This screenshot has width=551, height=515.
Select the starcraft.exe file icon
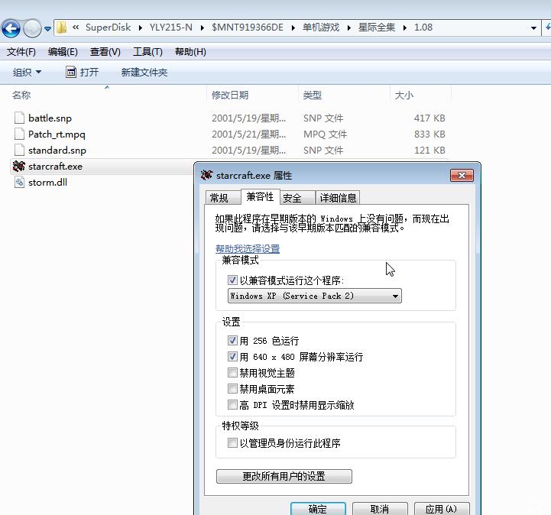point(19,166)
